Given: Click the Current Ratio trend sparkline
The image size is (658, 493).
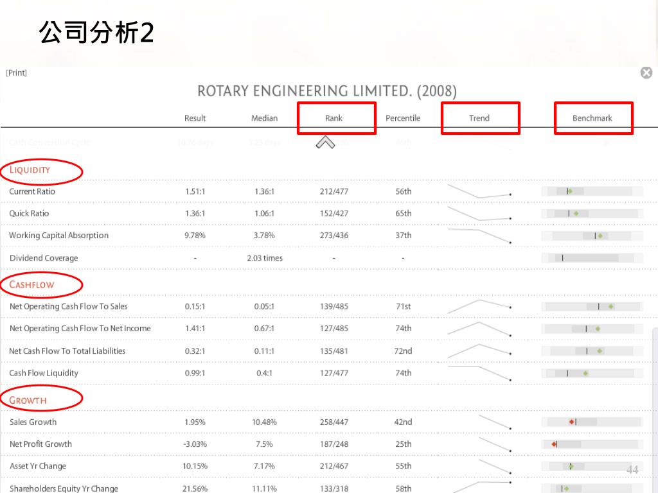Looking at the screenshot, I should pos(479,191).
